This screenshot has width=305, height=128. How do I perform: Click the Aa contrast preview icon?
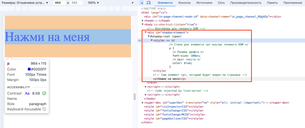pos(27,93)
